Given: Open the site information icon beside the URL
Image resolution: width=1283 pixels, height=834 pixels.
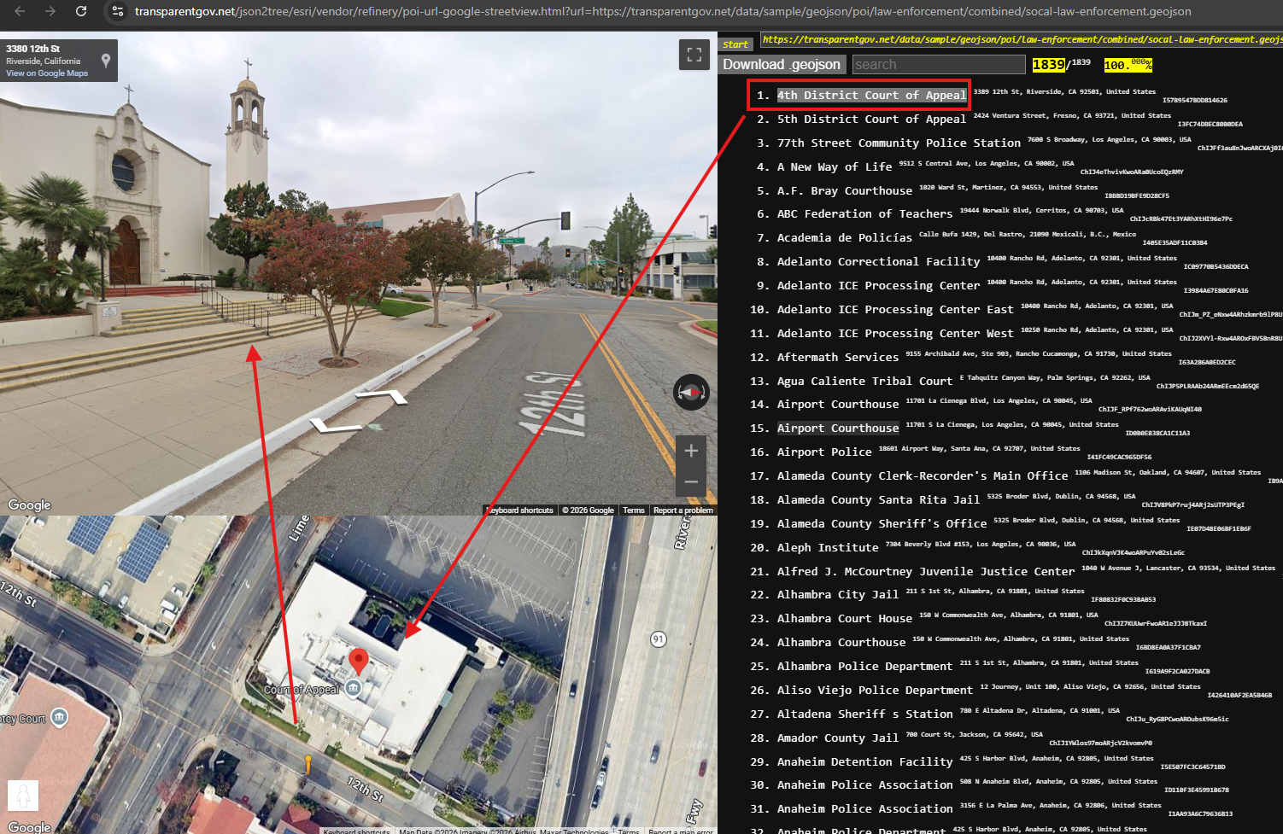Looking at the screenshot, I should [118, 11].
